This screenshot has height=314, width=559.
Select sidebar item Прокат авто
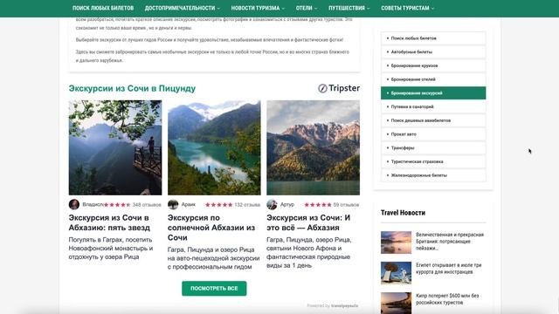(433, 134)
